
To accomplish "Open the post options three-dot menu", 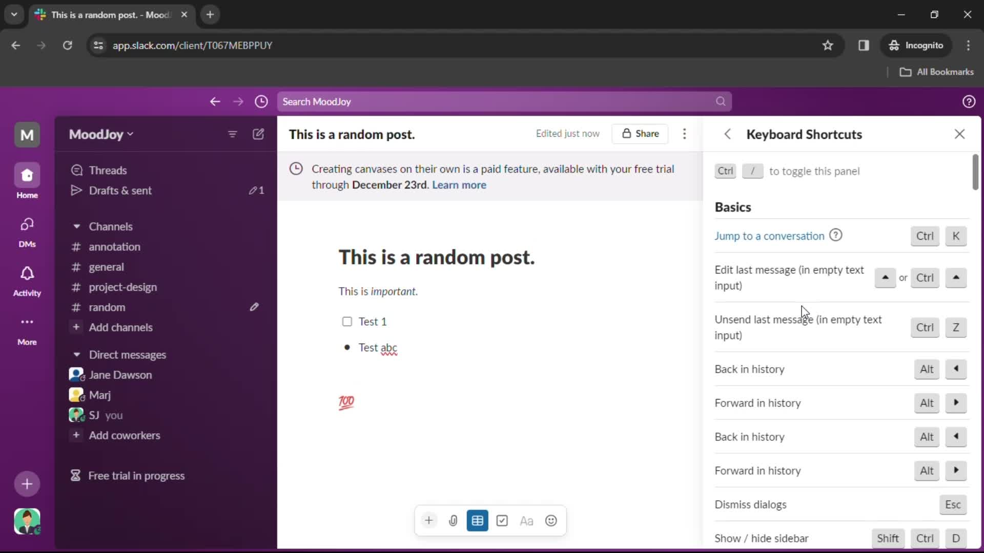I will click(685, 133).
